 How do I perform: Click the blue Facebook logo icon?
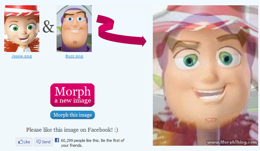57,140
